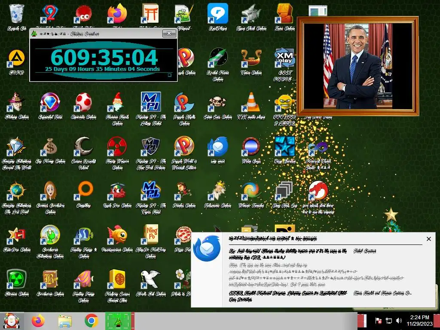The height and width of the screenshot is (330, 440).
Task: Open the Peggle Nights Deluxe shortcut
Action: (184, 102)
